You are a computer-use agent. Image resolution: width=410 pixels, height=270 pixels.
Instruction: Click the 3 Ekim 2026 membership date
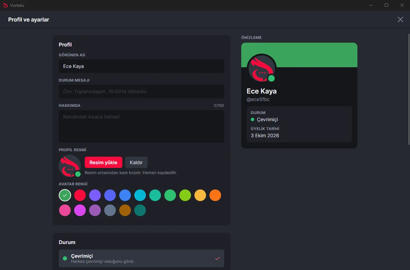click(265, 136)
